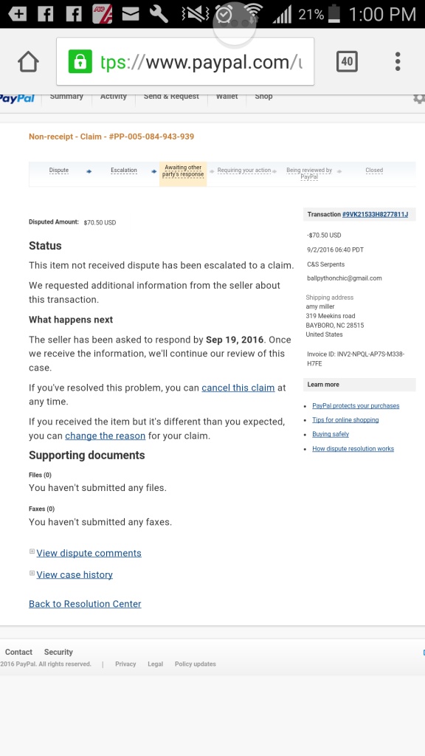This screenshot has height=756, width=425.
Task: Tap the browser home icon
Action: click(x=28, y=62)
